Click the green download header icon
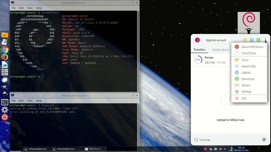The image size is (271, 152). (258, 40)
